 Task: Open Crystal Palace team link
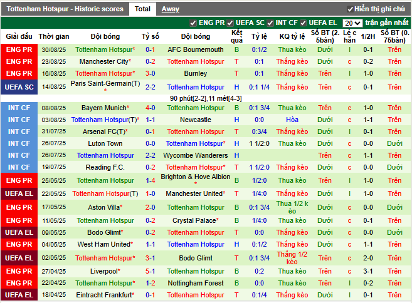click(194, 220)
